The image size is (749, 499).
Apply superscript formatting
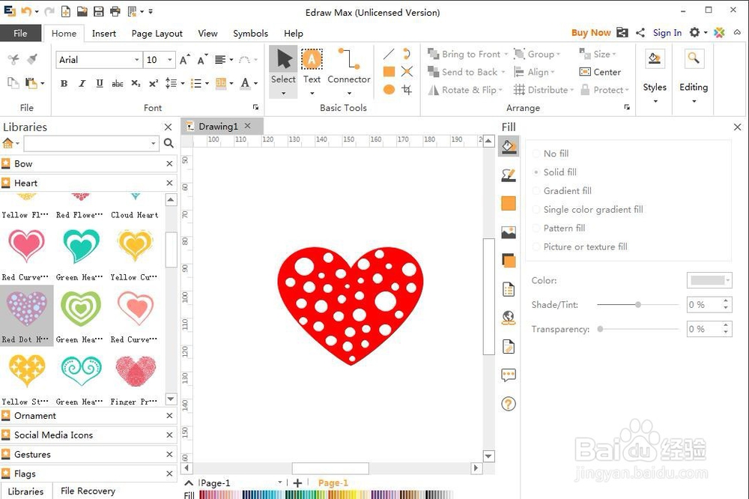pos(154,84)
